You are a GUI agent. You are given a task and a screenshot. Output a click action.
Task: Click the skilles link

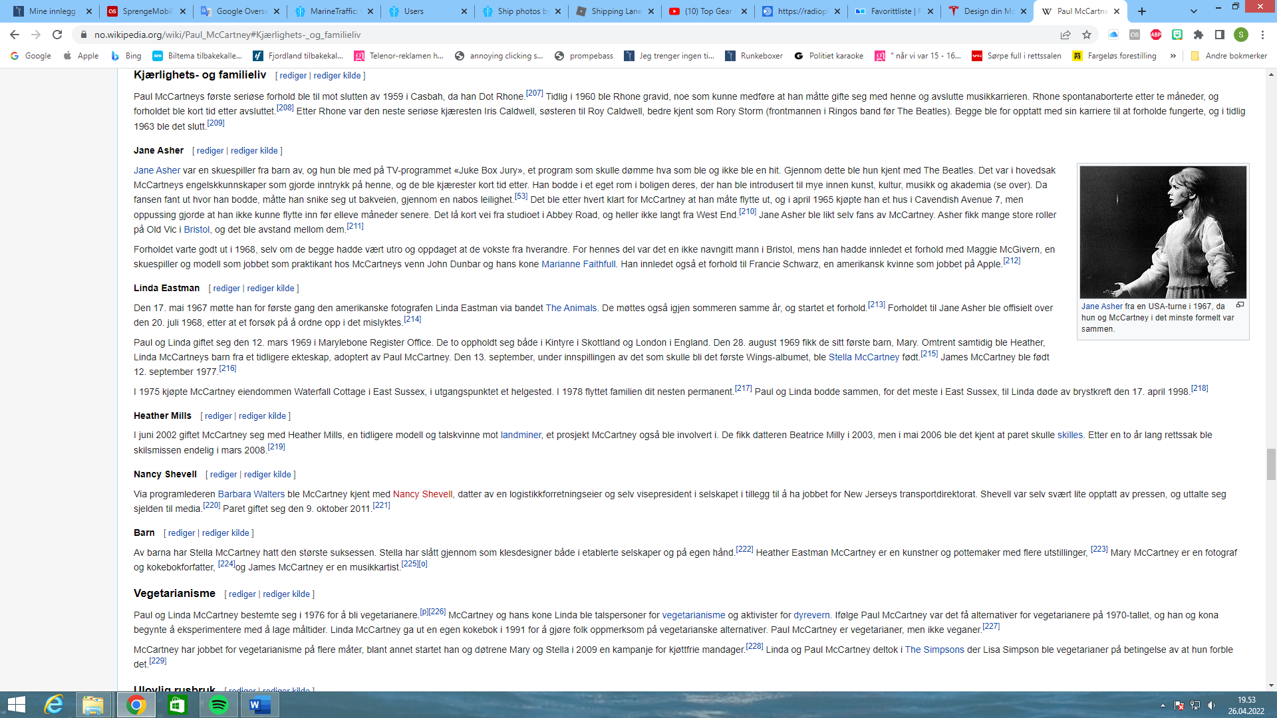[x=1070, y=435]
